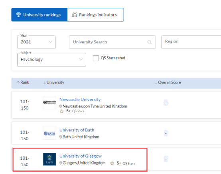221x174 pixels.
Task: Click the 101-150 rank of University of Glasgow
Action: point(25,161)
